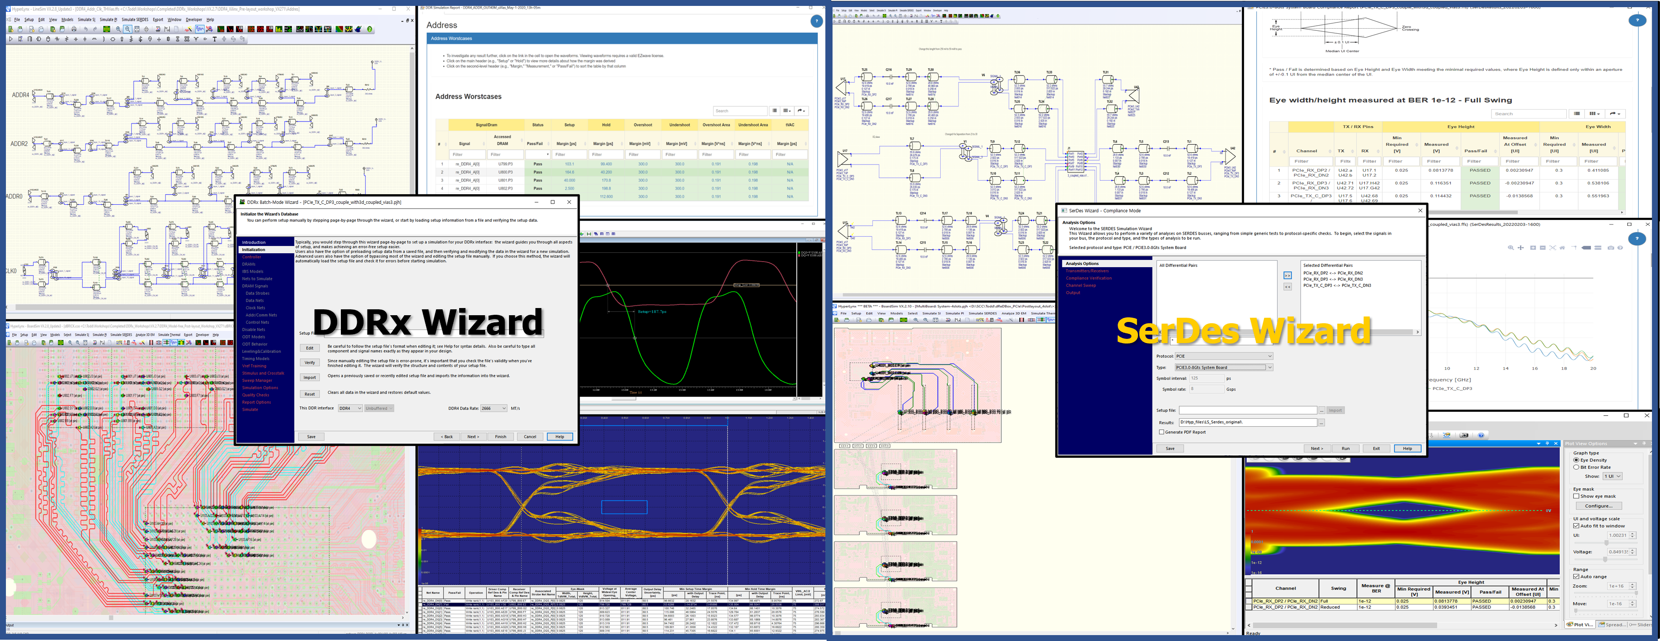The height and width of the screenshot is (641, 1660).
Task: Select the Bit Error Rate radio button
Action: tap(1576, 467)
